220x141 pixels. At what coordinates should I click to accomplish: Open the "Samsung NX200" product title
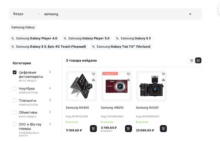click(147, 108)
